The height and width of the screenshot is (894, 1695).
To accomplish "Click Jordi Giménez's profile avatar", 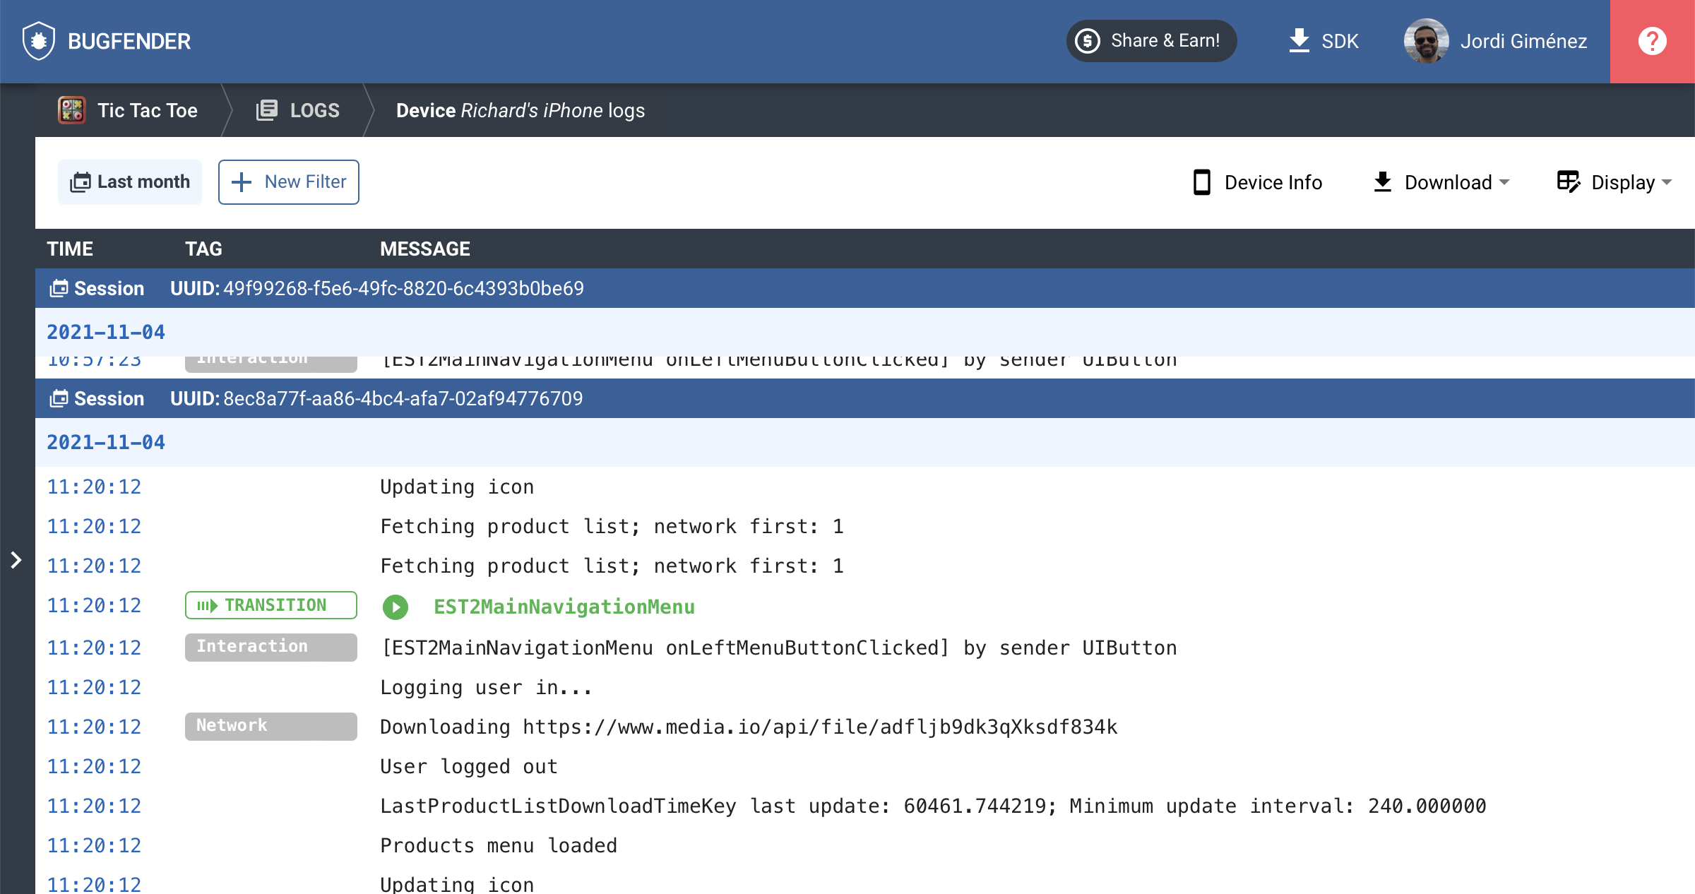I will pos(1426,41).
